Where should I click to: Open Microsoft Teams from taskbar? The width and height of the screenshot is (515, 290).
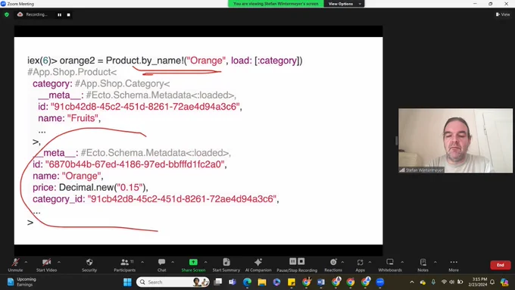pos(233,282)
